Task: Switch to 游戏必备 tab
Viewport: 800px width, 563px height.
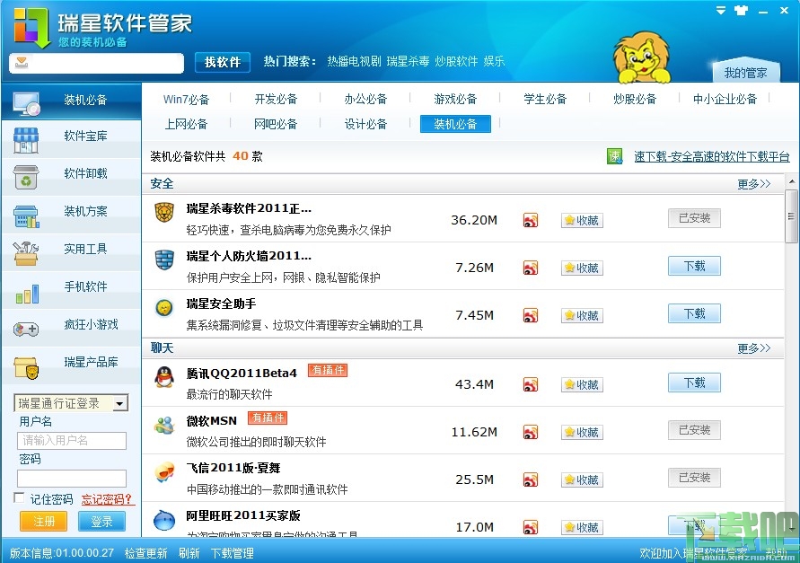Action: point(455,99)
